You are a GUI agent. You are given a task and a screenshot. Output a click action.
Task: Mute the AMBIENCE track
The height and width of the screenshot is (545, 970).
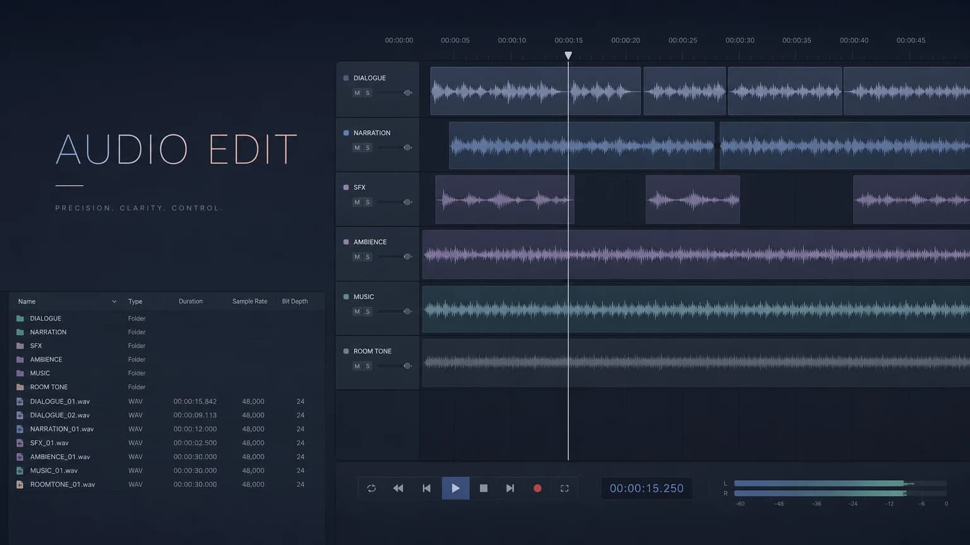[x=357, y=257]
